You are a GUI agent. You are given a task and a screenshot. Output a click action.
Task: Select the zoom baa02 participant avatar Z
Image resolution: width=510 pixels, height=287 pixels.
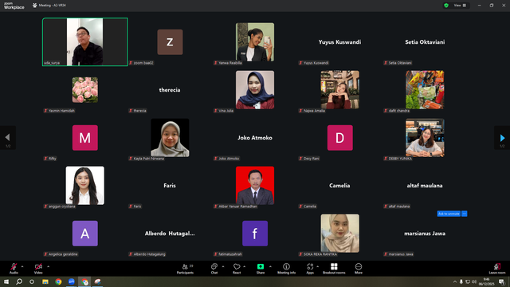tap(170, 42)
